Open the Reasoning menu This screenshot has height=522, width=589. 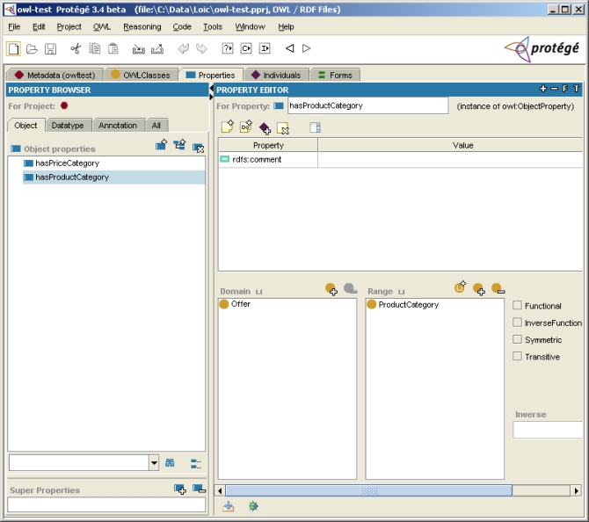coord(142,26)
